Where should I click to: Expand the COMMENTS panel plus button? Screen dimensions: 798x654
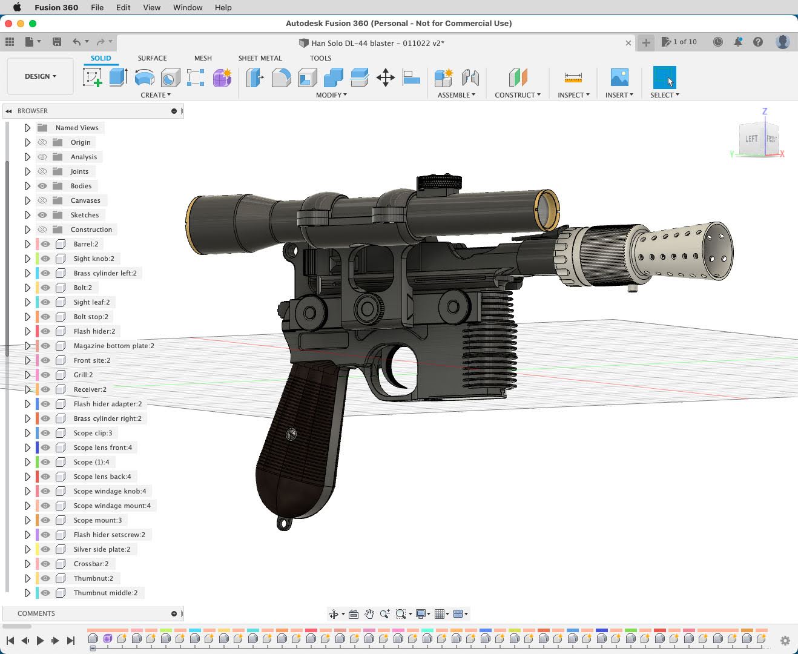tap(174, 613)
